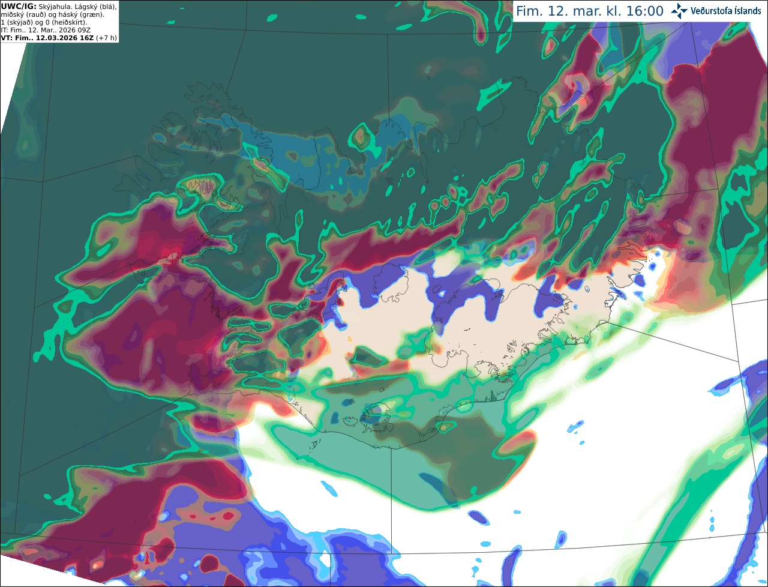Click the "Fim. 12. mar. kl. 16:00" timestamp
768x587 pixels.
pos(590,11)
